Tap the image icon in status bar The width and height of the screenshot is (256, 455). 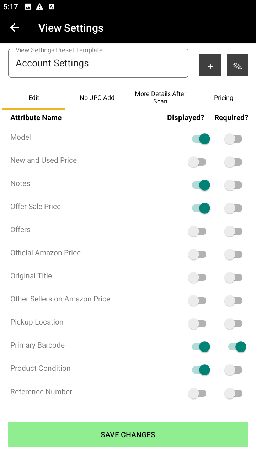pos(28,6)
